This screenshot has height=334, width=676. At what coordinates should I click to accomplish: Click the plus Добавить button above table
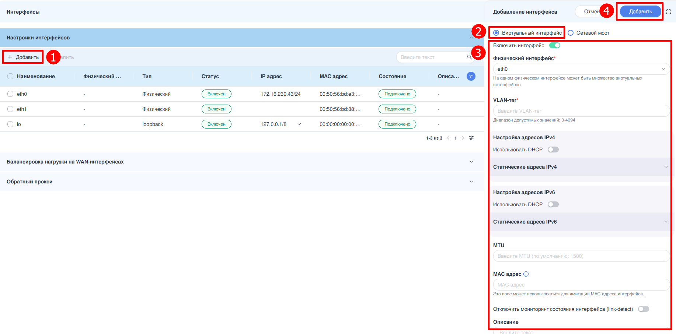(x=23, y=57)
